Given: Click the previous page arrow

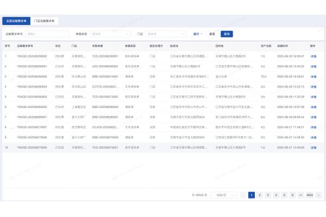Looking at the screenshot, I should click(243, 194).
